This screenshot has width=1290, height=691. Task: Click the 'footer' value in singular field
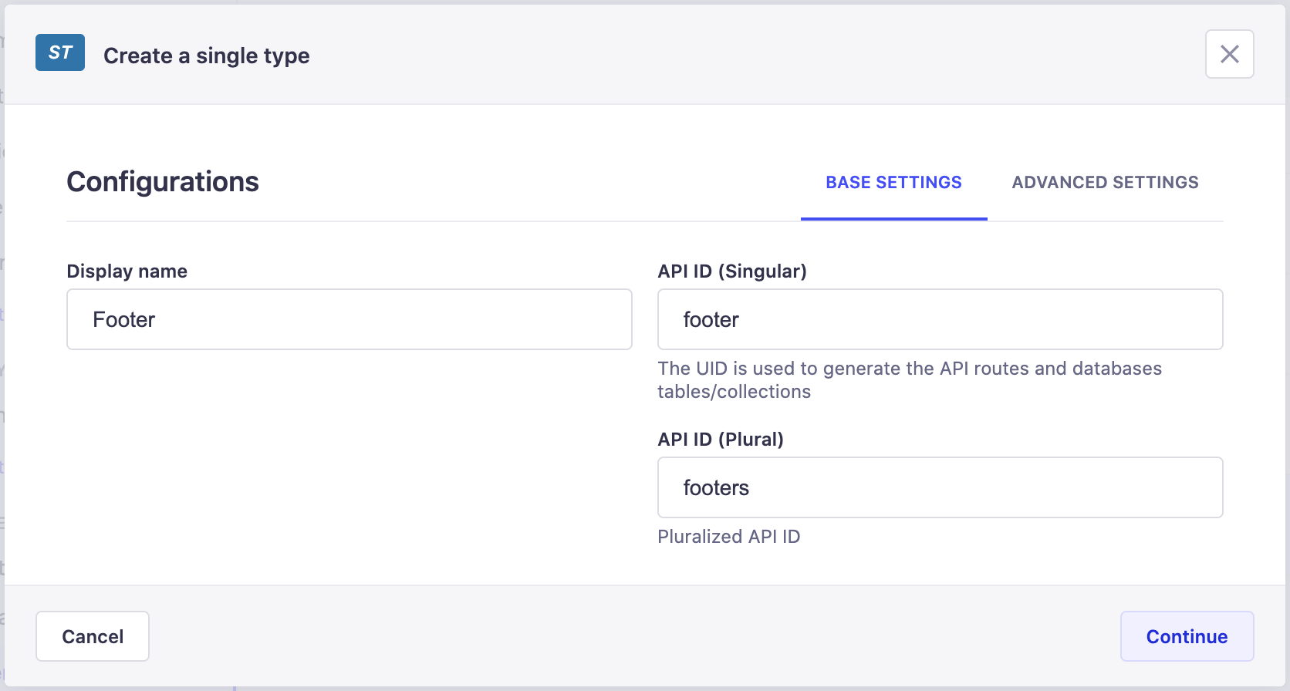711,319
